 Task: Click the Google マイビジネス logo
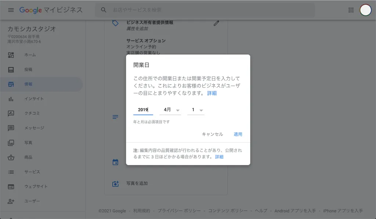(51, 10)
